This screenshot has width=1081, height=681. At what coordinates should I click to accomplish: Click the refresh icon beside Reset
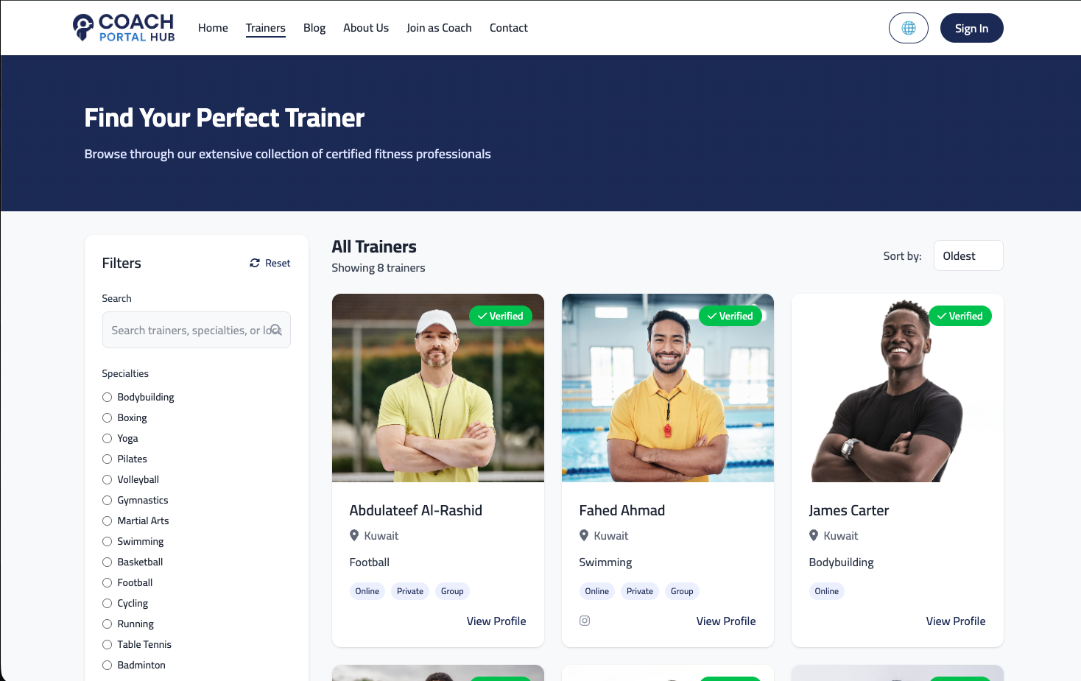(254, 263)
